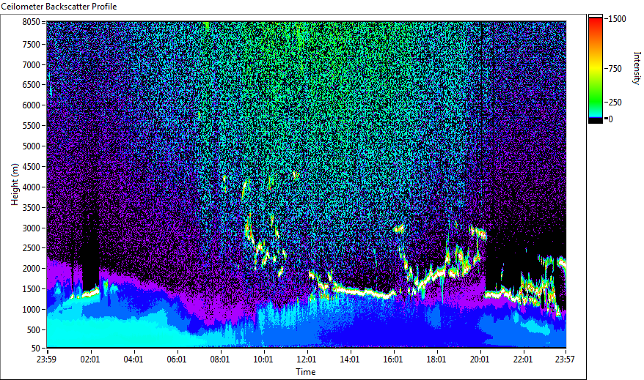644x380 pixels.
Task: Click the 2500 height tick label
Action: click(32, 248)
